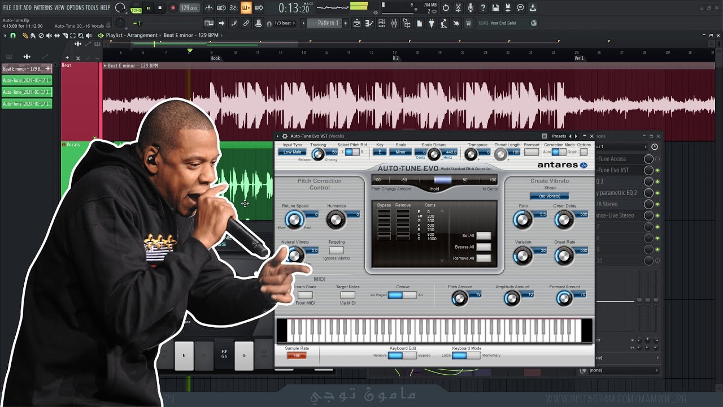Click the Bypass All button

[484, 247]
